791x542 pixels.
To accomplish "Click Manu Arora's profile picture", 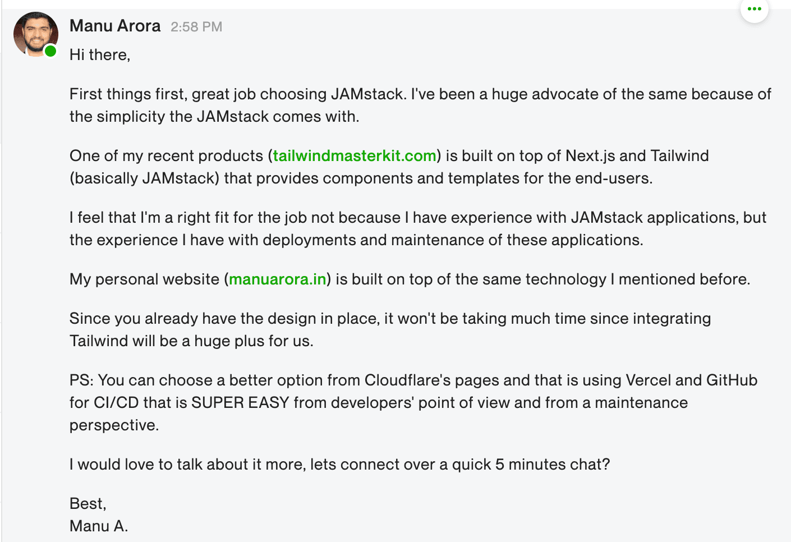I will tap(35, 34).
